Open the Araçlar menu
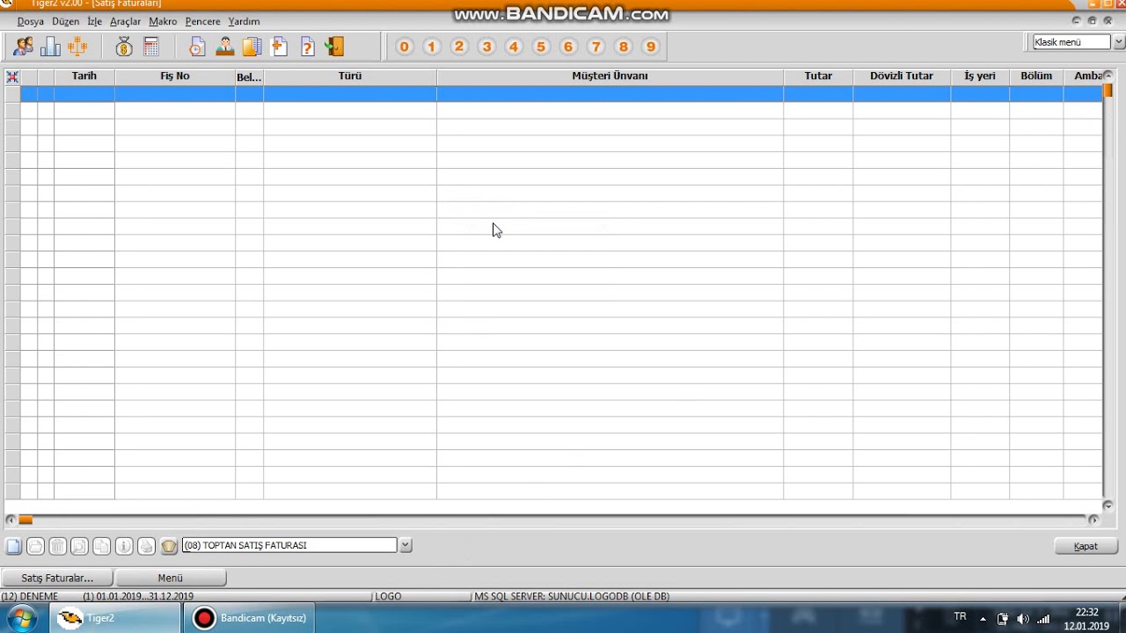The height and width of the screenshot is (633, 1126). pyautogui.click(x=126, y=21)
